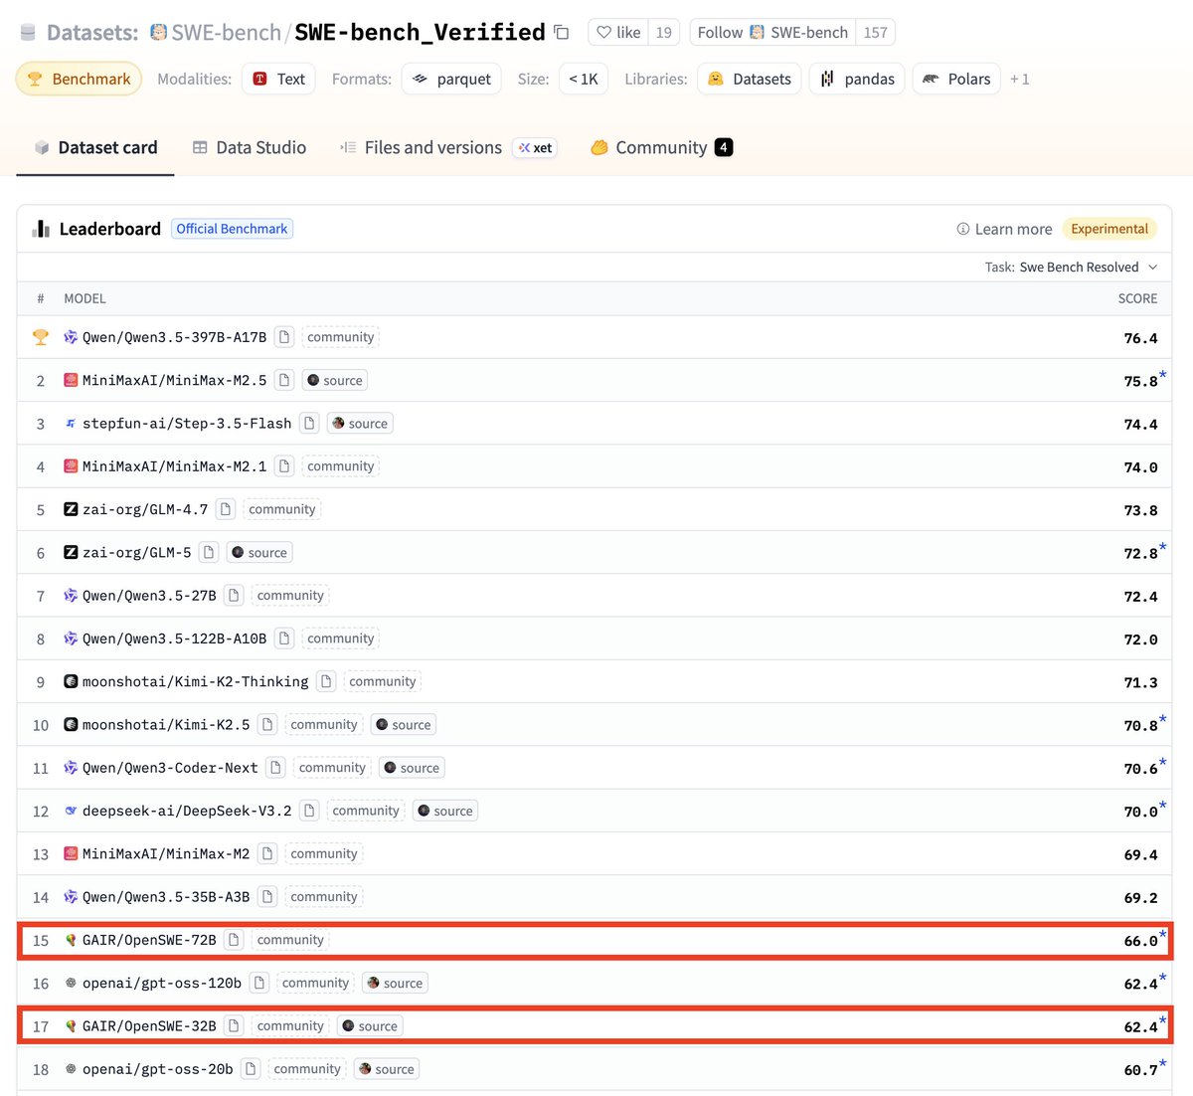This screenshot has height=1096, width=1193.
Task: Select the <1K size tag
Action: tap(584, 79)
